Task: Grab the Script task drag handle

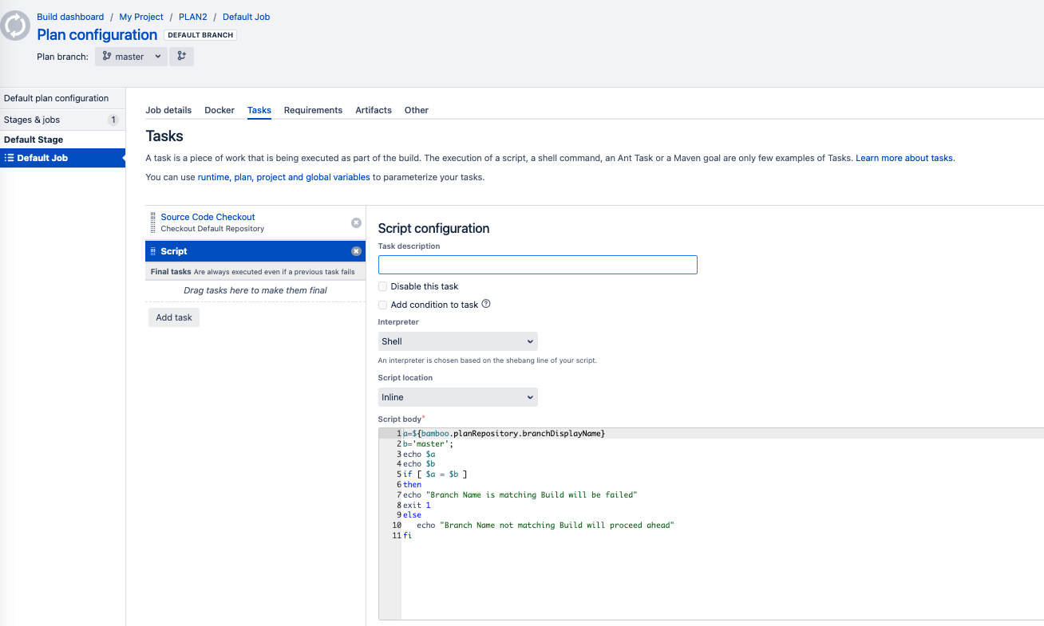Action: (x=153, y=251)
